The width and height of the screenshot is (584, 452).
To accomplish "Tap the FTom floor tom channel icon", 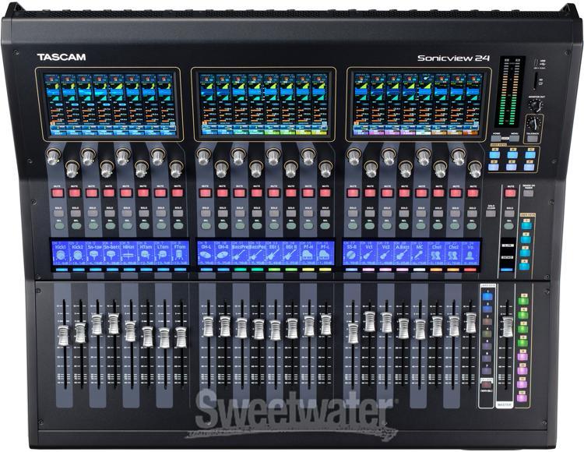I will 180,255.
